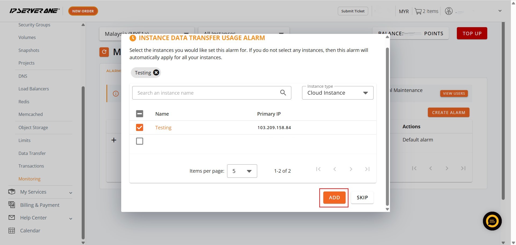Open the live chat bubble icon
The image size is (516, 245).
[x=492, y=221]
